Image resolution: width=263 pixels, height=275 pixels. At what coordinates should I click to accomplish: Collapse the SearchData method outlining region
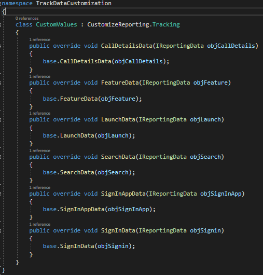pyautogui.click(x=1, y=157)
